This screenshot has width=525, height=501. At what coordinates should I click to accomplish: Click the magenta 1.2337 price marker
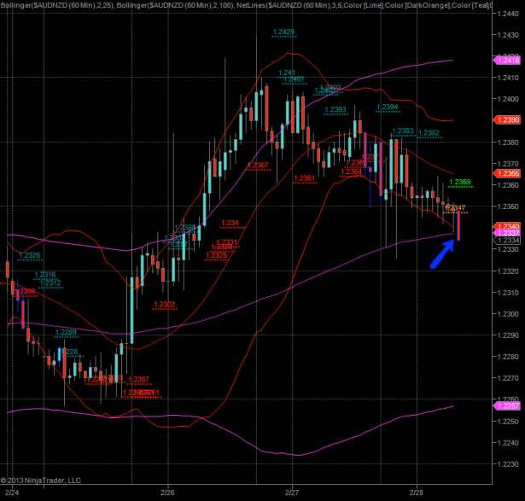click(x=508, y=233)
